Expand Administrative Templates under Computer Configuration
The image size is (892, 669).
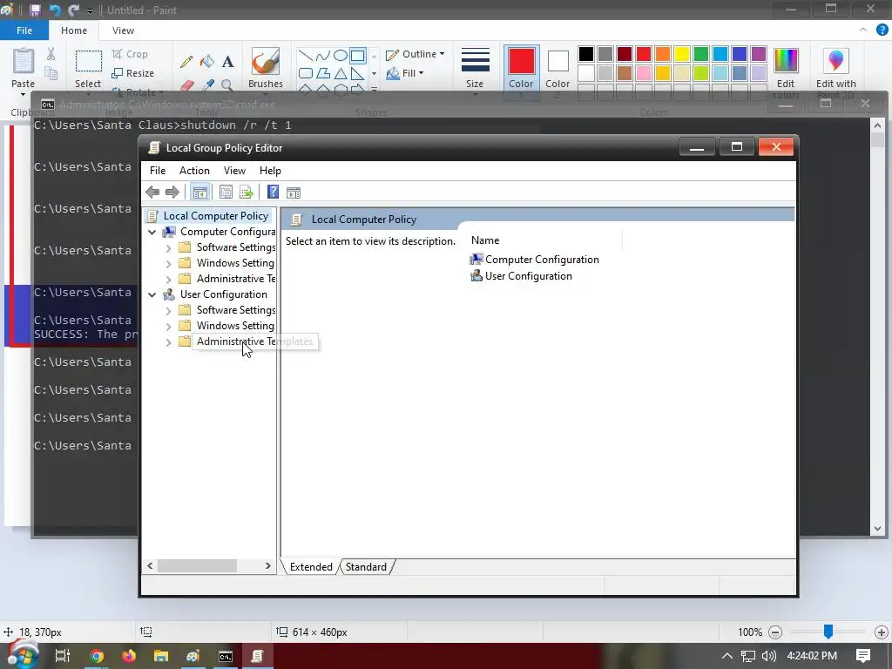(x=168, y=280)
